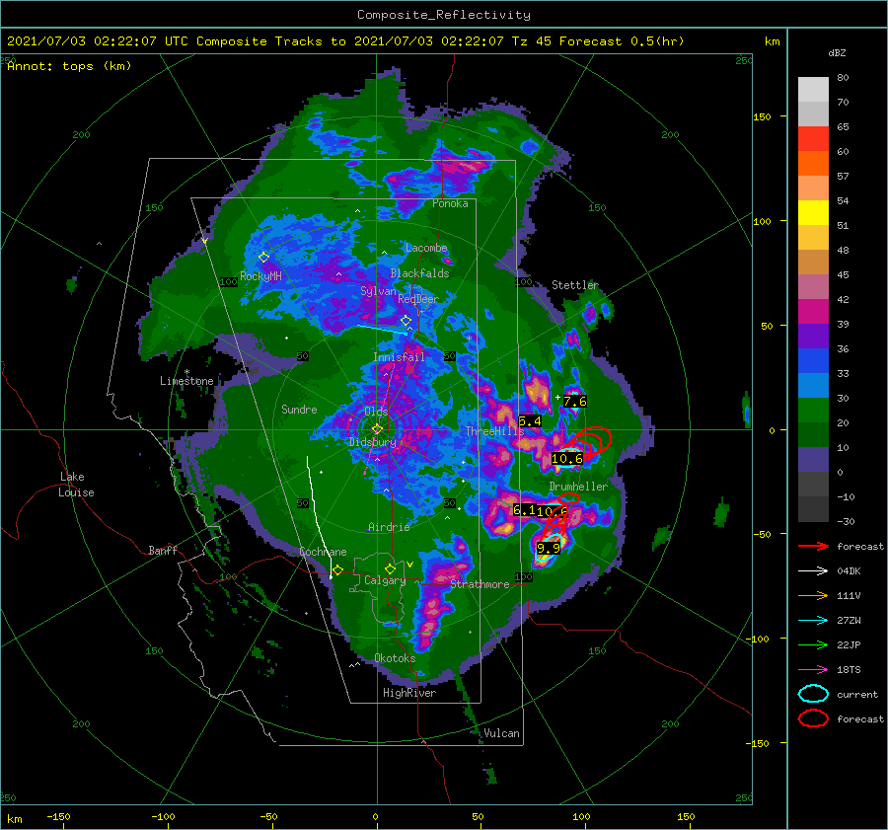Click the 9.9 storm top label
Image resolution: width=888 pixels, height=830 pixels.
(549, 548)
